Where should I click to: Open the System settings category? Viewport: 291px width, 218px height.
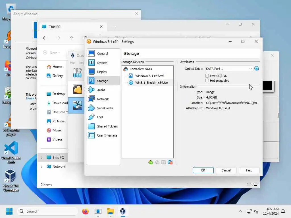pyautogui.click(x=103, y=63)
